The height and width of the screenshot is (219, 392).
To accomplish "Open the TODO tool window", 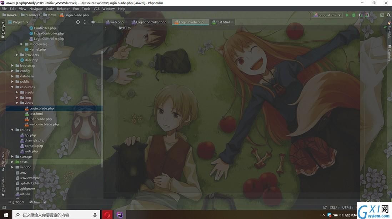I will pyautogui.click(x=16, y=202).
